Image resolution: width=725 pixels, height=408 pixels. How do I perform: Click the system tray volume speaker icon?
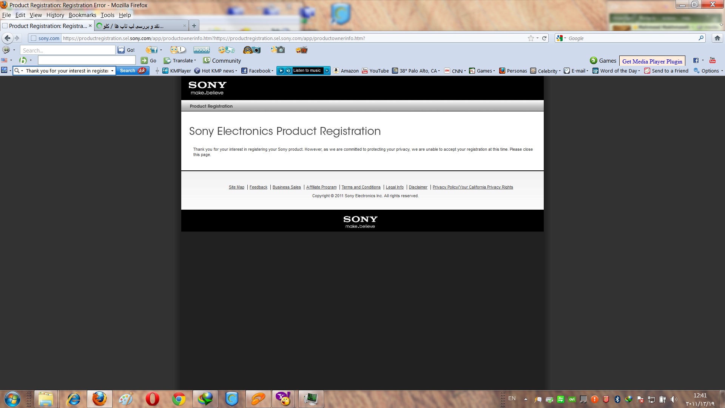[x=674, y=399]
